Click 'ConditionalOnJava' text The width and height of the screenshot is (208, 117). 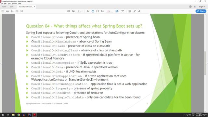(x=47, y=67)
